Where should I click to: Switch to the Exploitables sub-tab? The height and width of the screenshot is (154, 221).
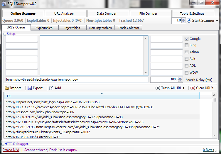(44, 28)
